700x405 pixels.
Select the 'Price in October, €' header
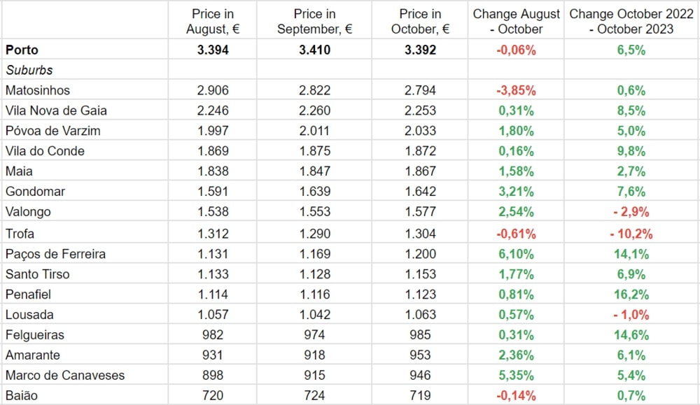[x=420, y=21]
